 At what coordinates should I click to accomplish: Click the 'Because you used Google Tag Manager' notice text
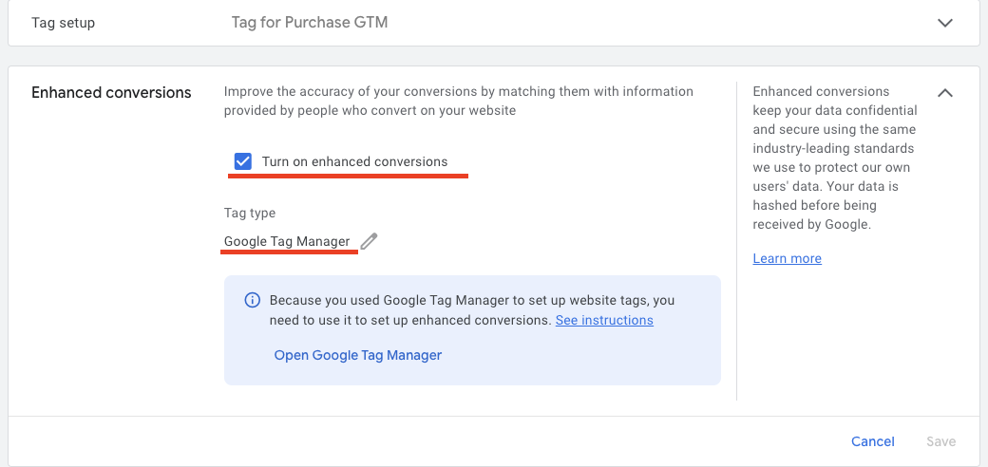472,300
